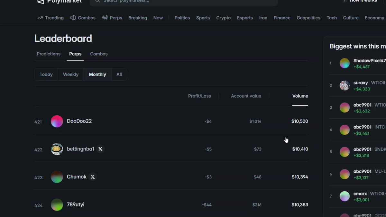Sort leaderboard by Profit/Loss
Screen dimensions: 386x217
click(199, 96)
